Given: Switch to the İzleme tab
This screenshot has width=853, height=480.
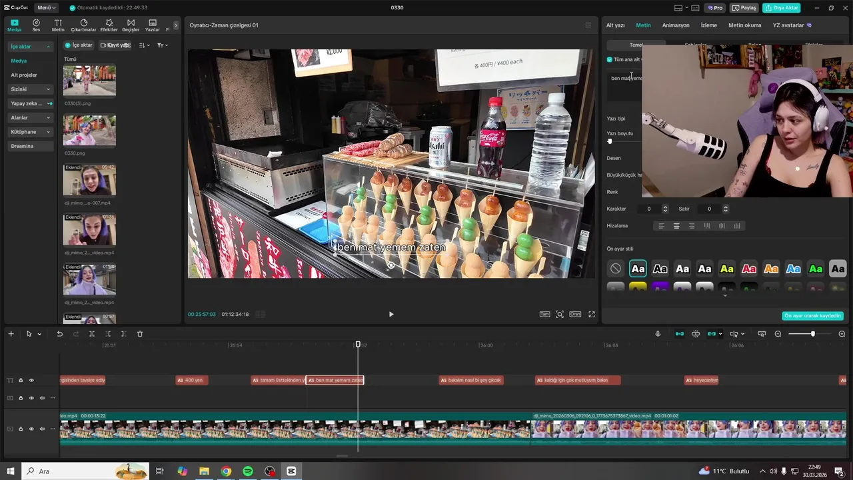Looking at the screenshot, I should [709, 25].
